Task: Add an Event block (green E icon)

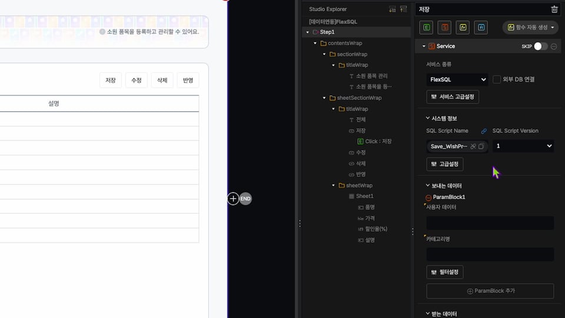Action: [x=426, y=28]
